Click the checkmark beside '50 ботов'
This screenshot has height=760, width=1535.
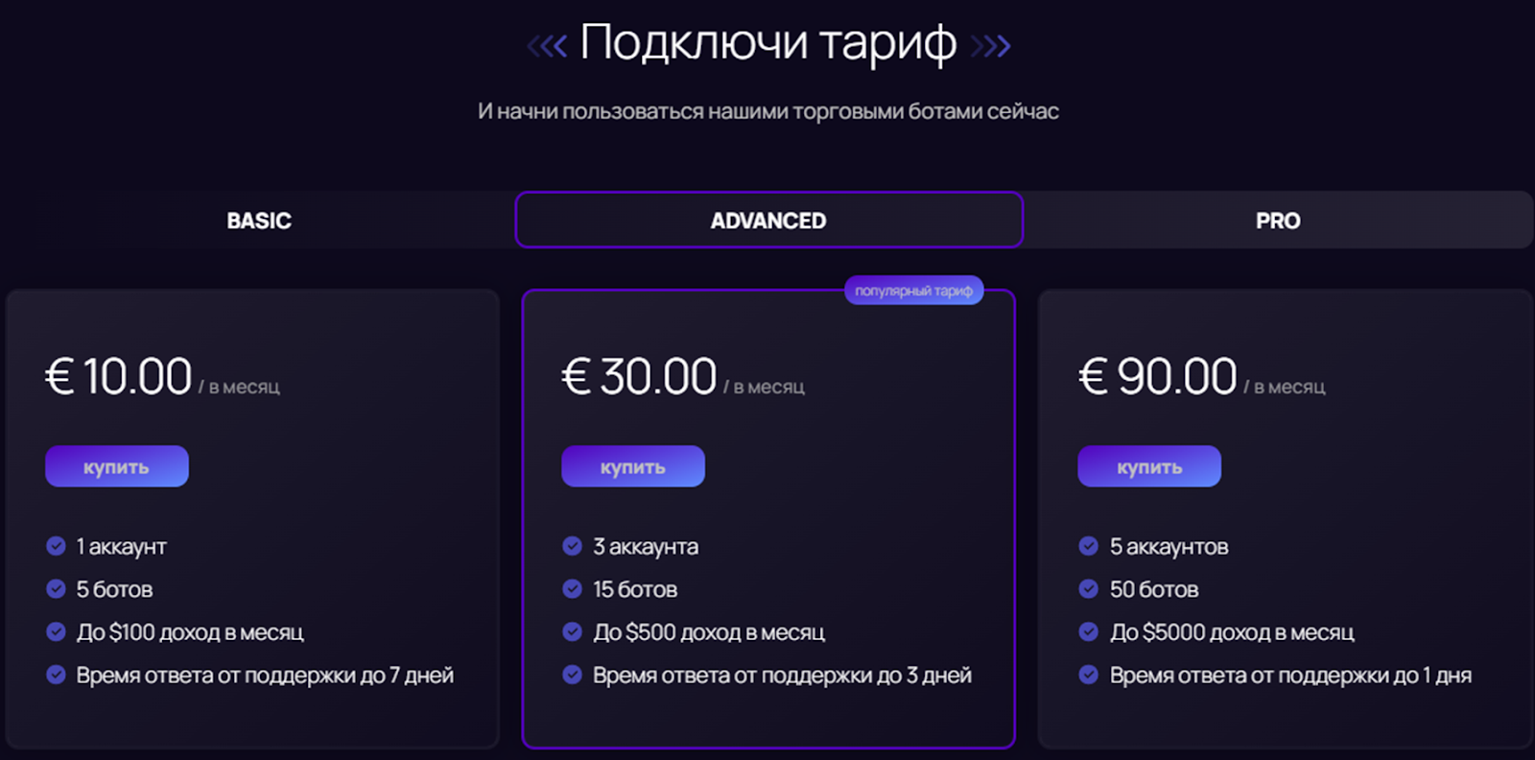[x=1089, y=589]
